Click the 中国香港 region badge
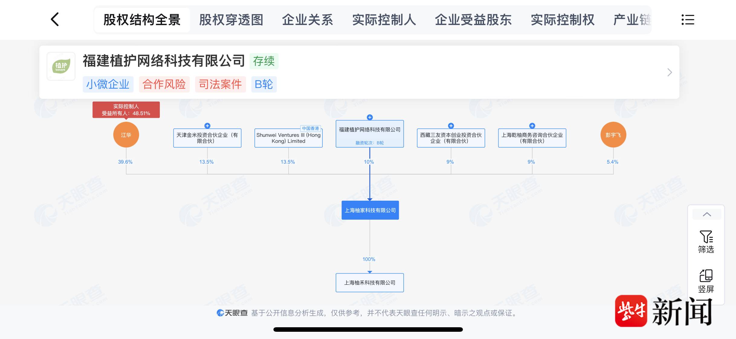736x339 pixels. pyautogui.click(x=310, y=128)
